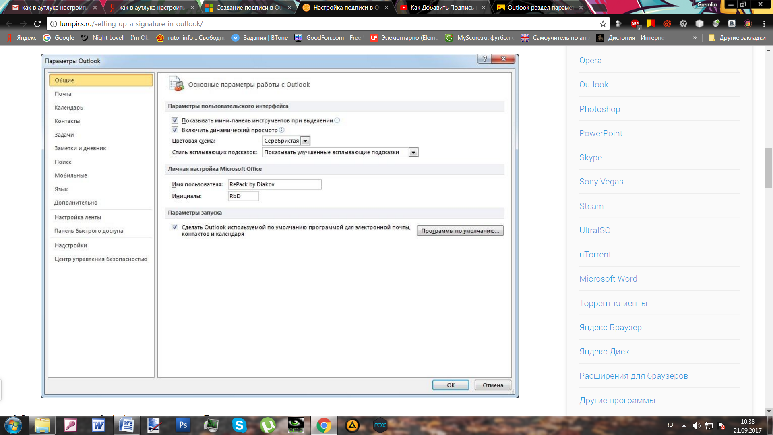This screenshot has width=773, height=435.
Task: Click the Windows Start button
Action: pos(13,425)
